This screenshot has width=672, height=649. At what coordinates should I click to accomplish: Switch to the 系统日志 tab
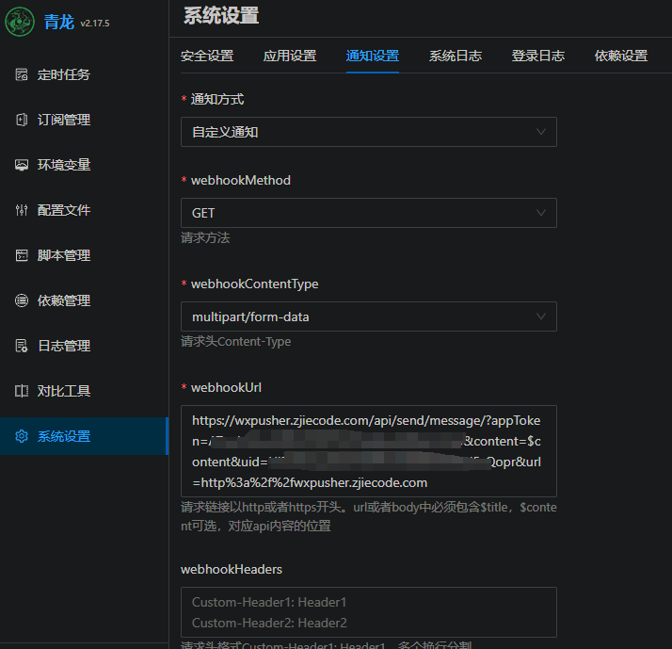click(x=456, y=56)
